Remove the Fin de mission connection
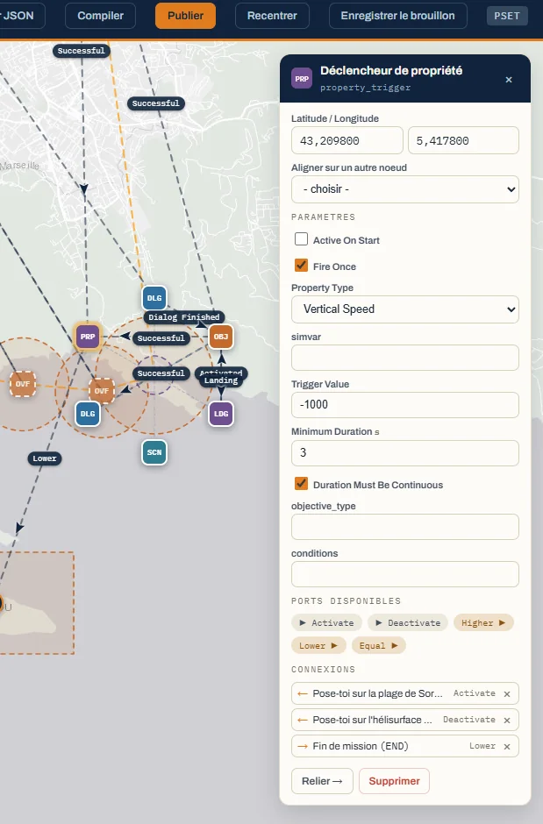The width and height of the screenshot is (543, 824). coord(507,746)
